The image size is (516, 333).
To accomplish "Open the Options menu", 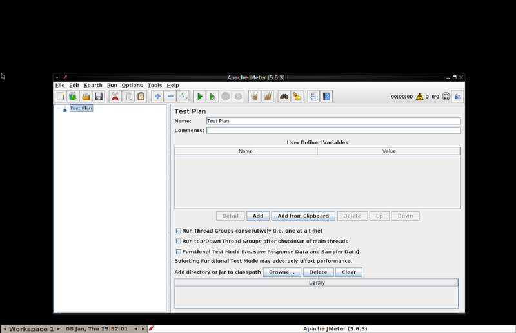I will pos(132,85).
